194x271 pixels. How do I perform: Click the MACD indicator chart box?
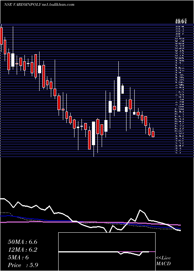(107, 252)
